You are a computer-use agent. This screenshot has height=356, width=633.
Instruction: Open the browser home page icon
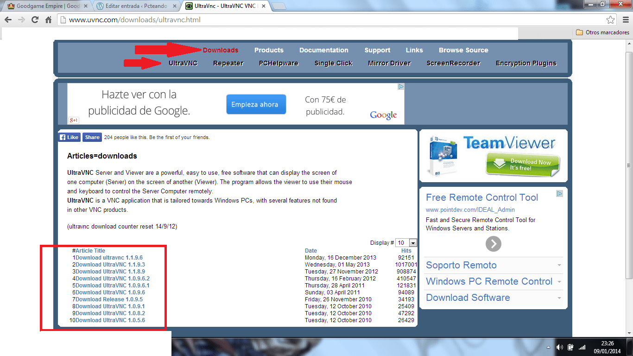48,20
